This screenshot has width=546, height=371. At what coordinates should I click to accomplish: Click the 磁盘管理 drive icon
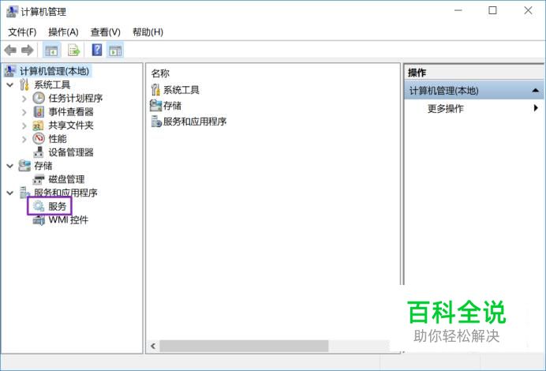click(x=39, y=179)
